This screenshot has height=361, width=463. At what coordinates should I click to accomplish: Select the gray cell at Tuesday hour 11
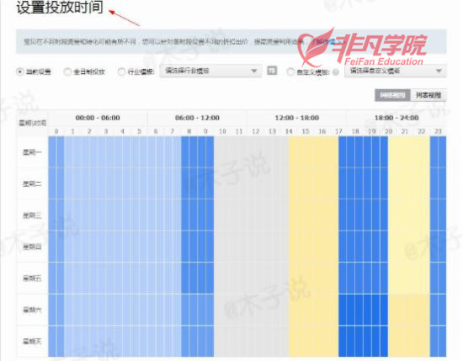[239, 183]
